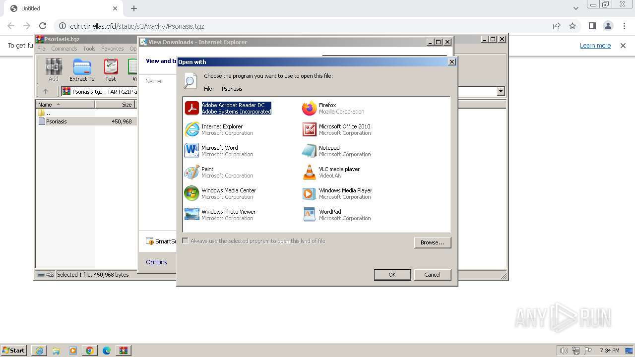Open WinRAR Tools menu
The height and width of the screenshot is (357, 635).
(x=89, y=49)
